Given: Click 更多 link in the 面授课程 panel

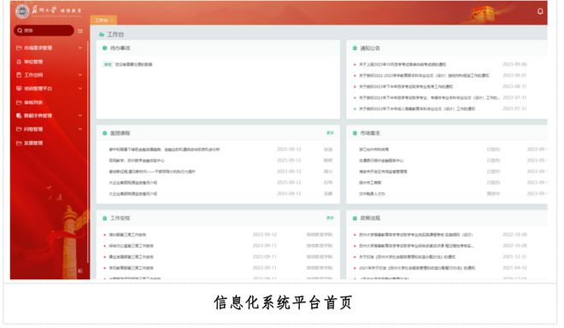Looking at the screenshot, I should [330, 133].
